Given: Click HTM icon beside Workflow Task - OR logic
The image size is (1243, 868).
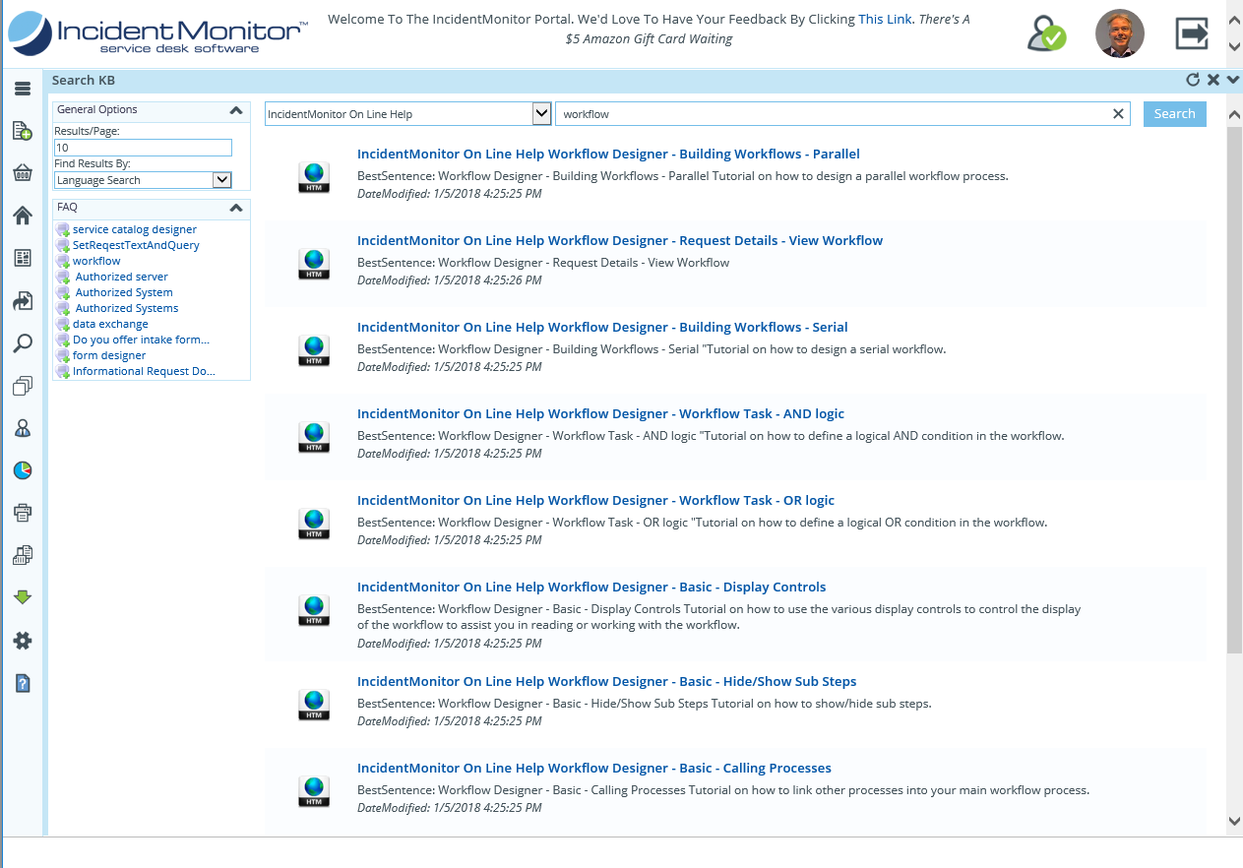Looking at the screenshot, I should pos(314,524).
